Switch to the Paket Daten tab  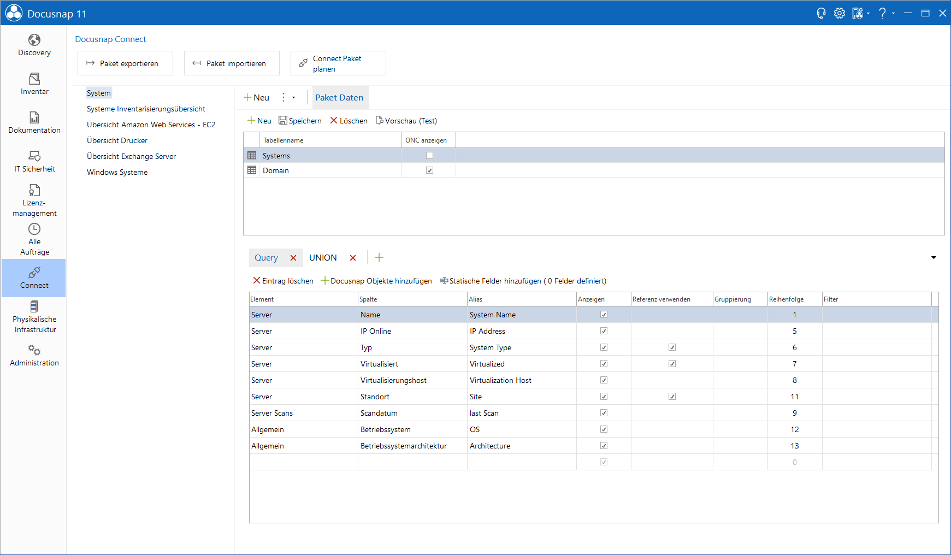(x=339, y=97)
